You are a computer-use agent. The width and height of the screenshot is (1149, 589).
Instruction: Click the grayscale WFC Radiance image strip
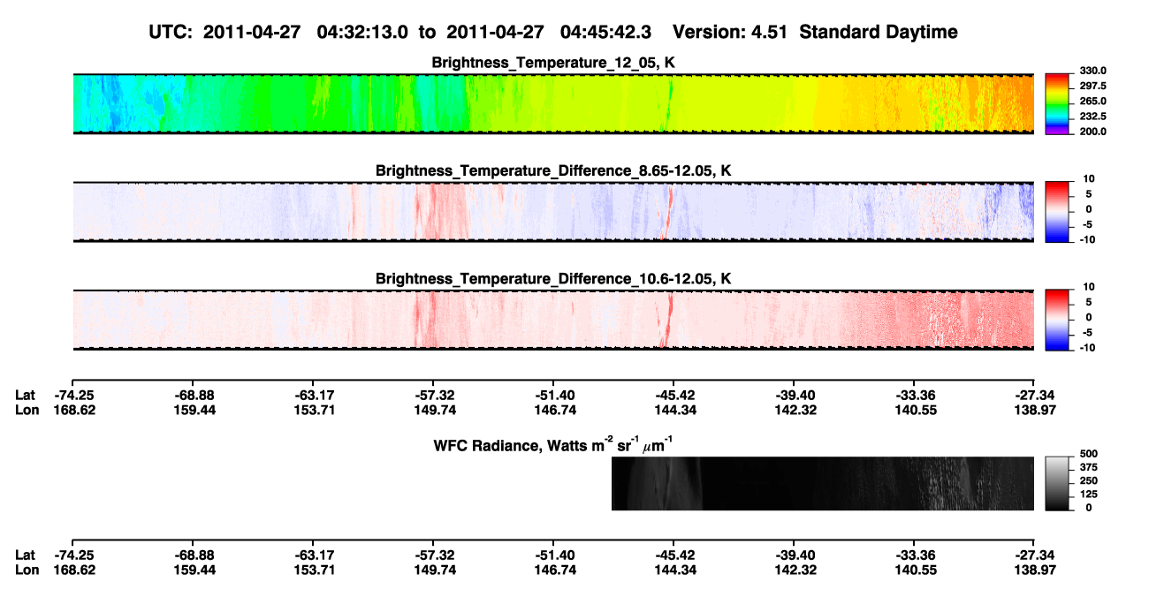pos(823,483)
